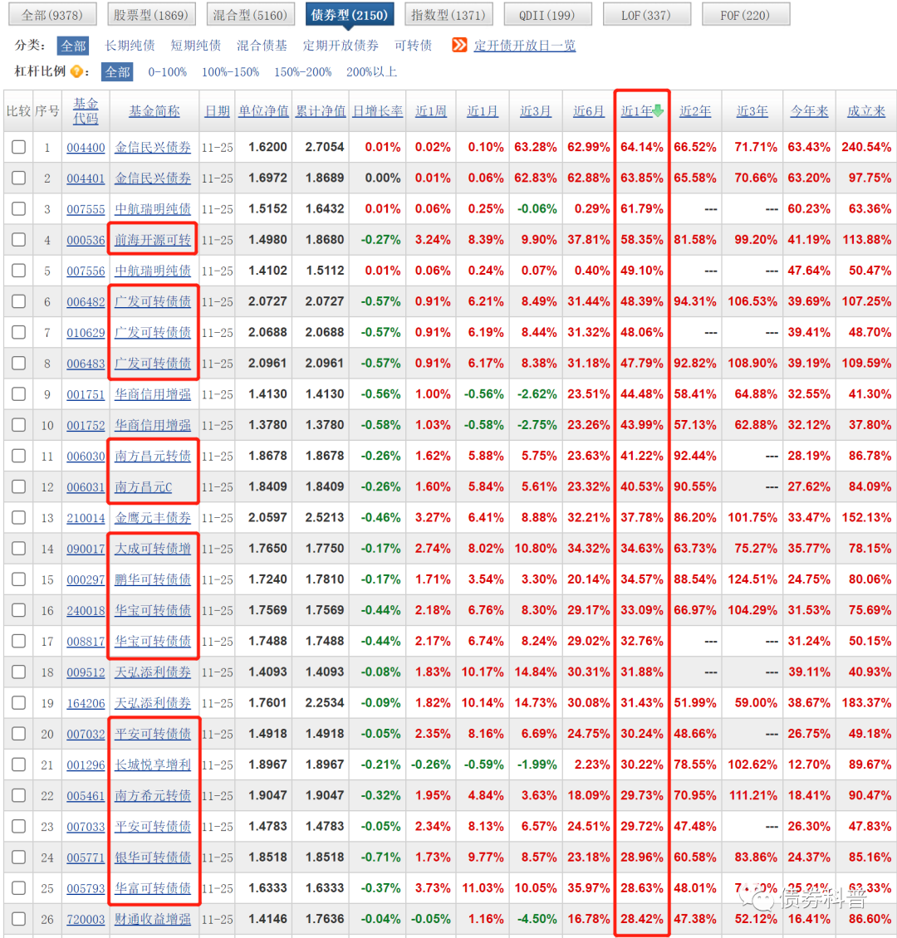The width and height of the screenshot is (897, 938).
Task: Switch to the FOF(220) tab
Action: coord(746,15)
